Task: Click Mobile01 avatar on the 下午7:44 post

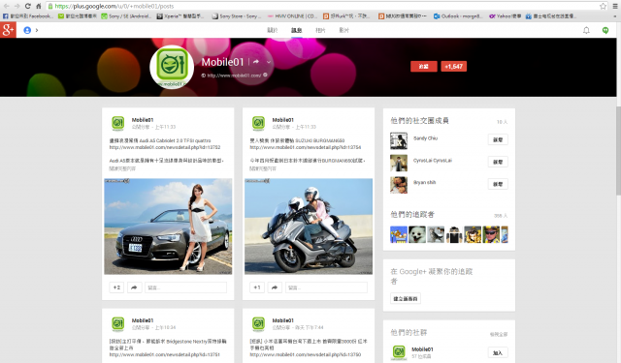Action: (x=259, y=324)
